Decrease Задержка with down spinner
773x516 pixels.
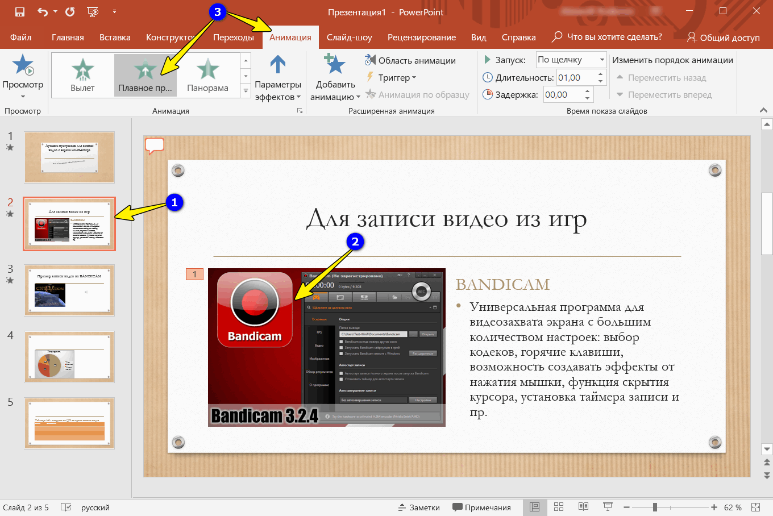tap(587, 98)
